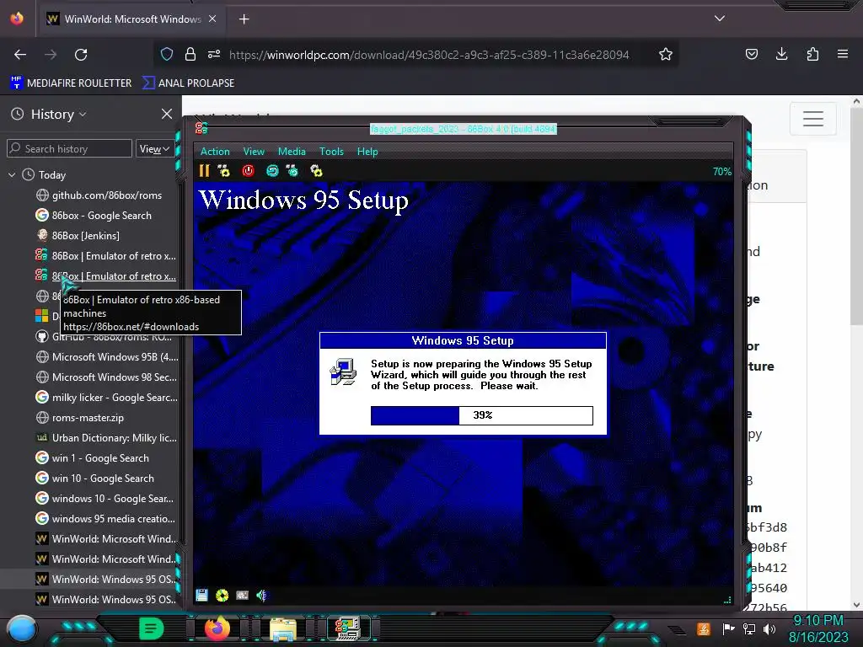Viewport: 863px width, 647px height.
Task: Click the sound status bar icon
Action: [262, 596]
